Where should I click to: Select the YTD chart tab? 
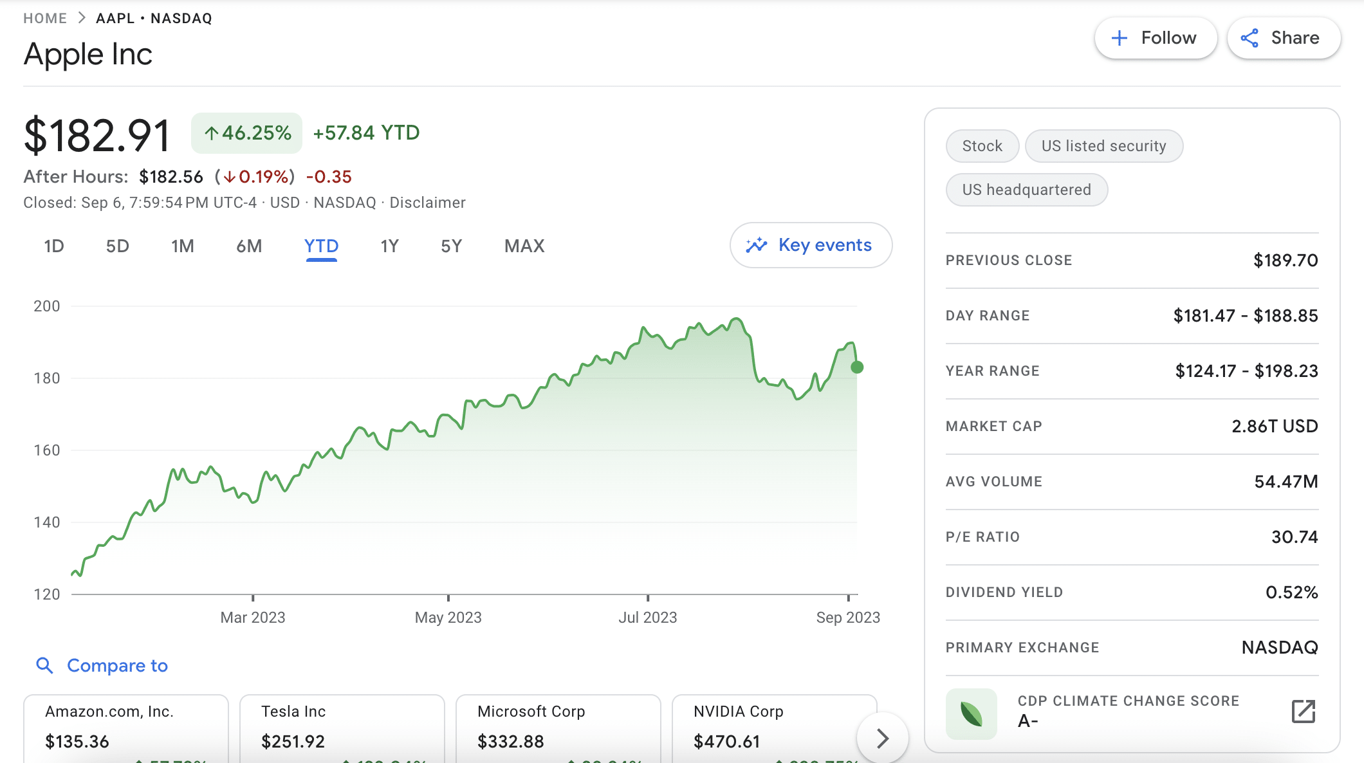click(321, 246)
